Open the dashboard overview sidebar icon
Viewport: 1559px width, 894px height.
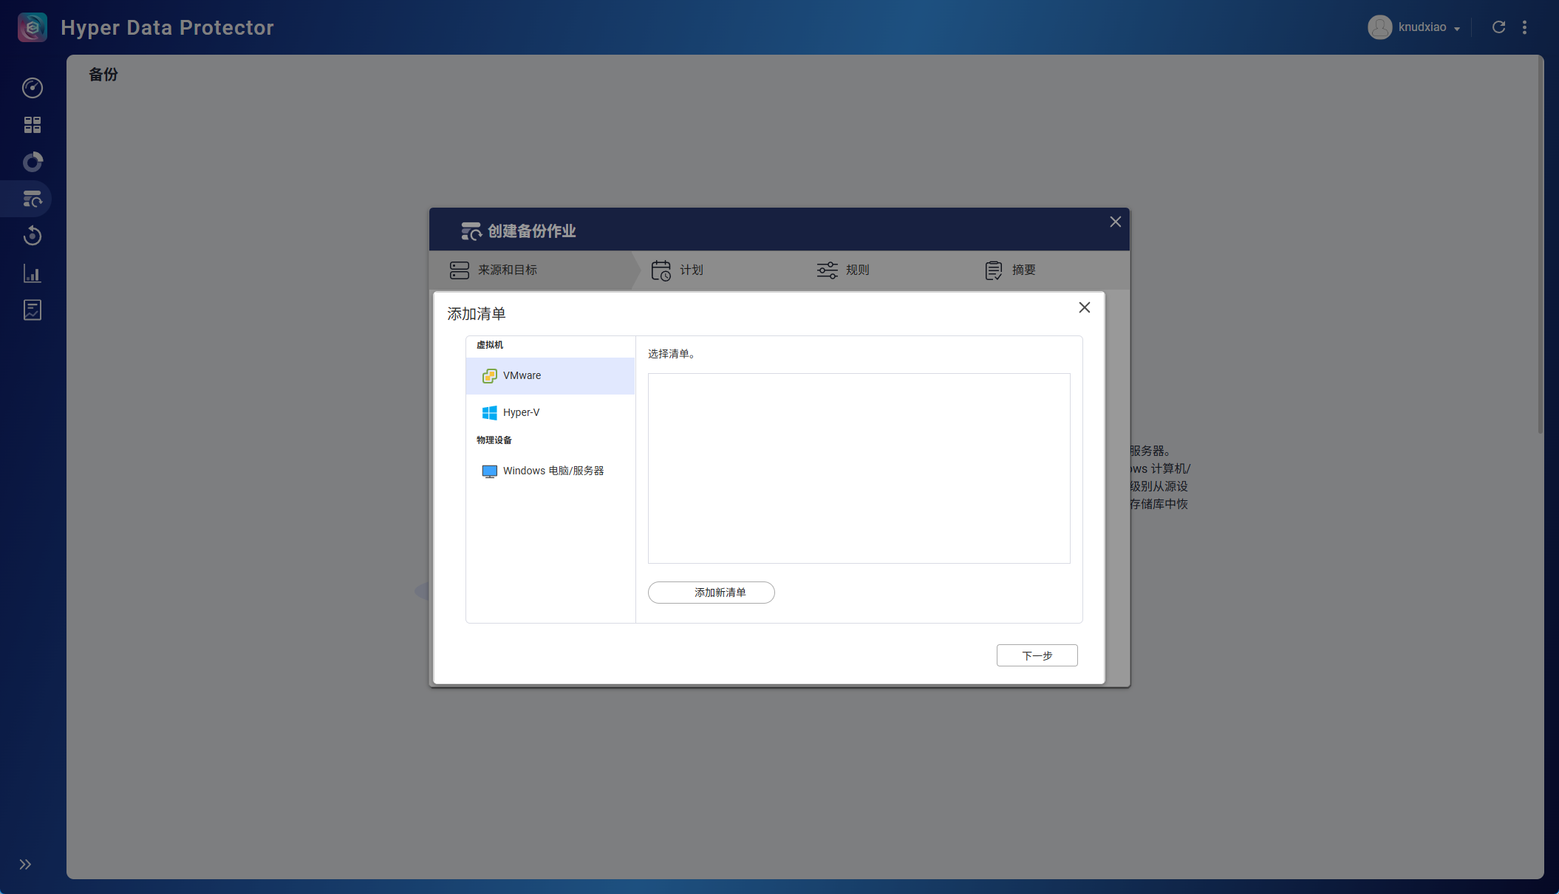tap(33, 88)
